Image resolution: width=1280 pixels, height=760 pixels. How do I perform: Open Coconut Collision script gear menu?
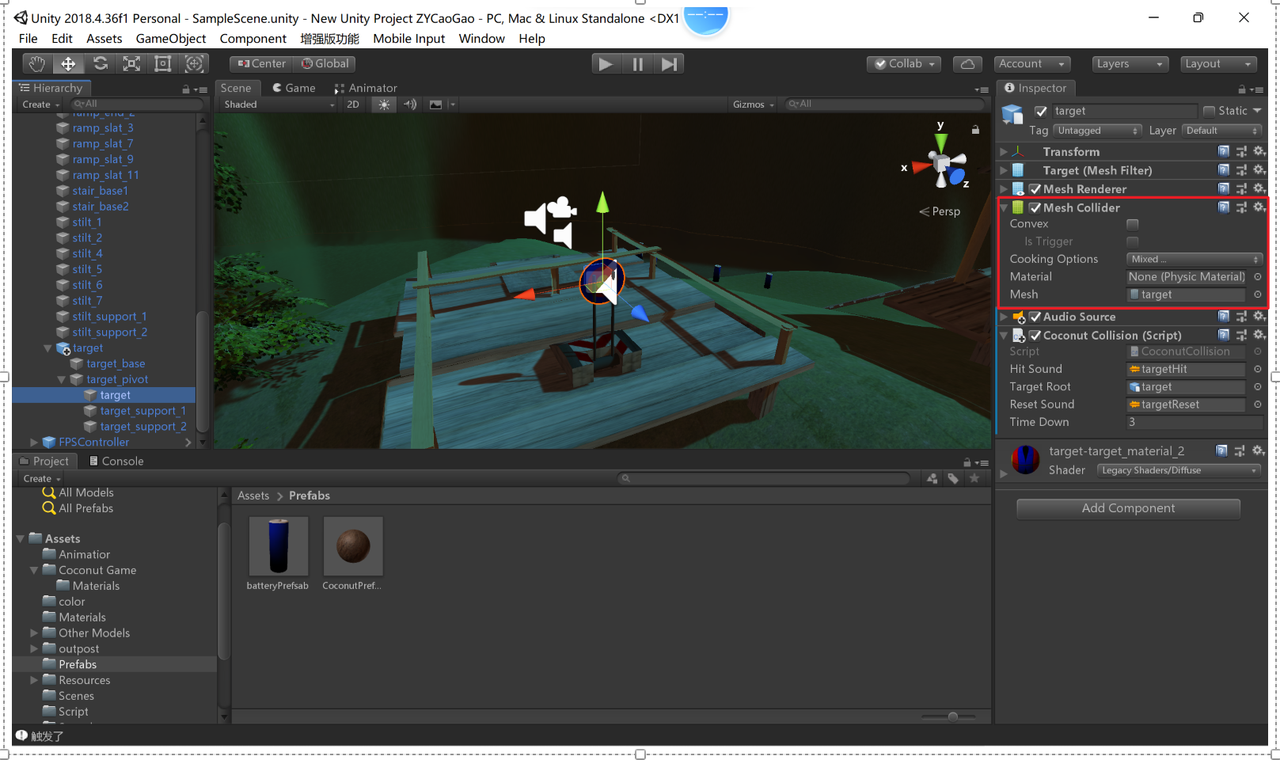[1259, 335]
